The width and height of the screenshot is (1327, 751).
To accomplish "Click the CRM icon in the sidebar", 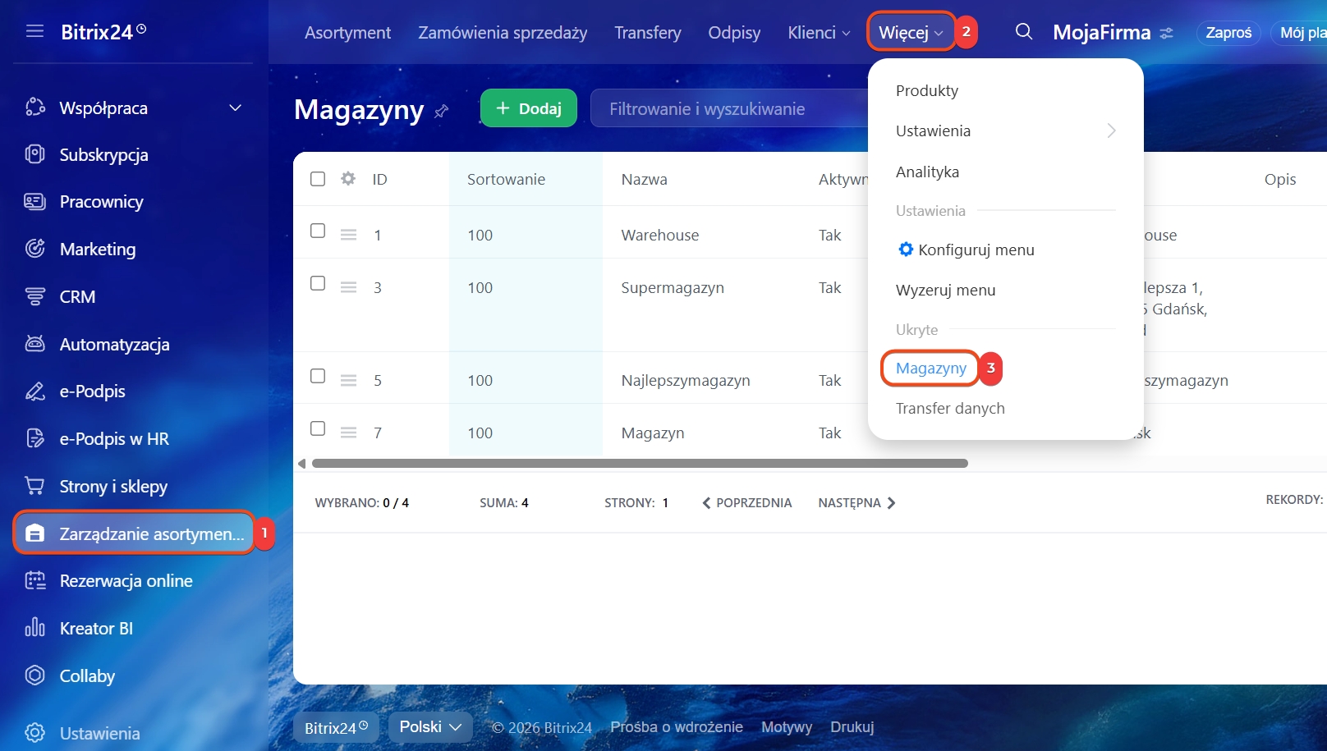I will [x=34, y=297].
